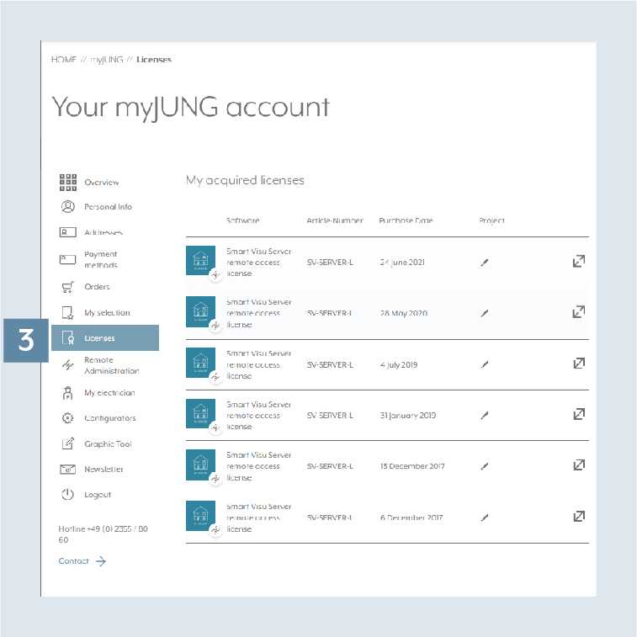The image size is (637, 637).
Task: Open the Configurators page
Action: (x=110, y=418)
